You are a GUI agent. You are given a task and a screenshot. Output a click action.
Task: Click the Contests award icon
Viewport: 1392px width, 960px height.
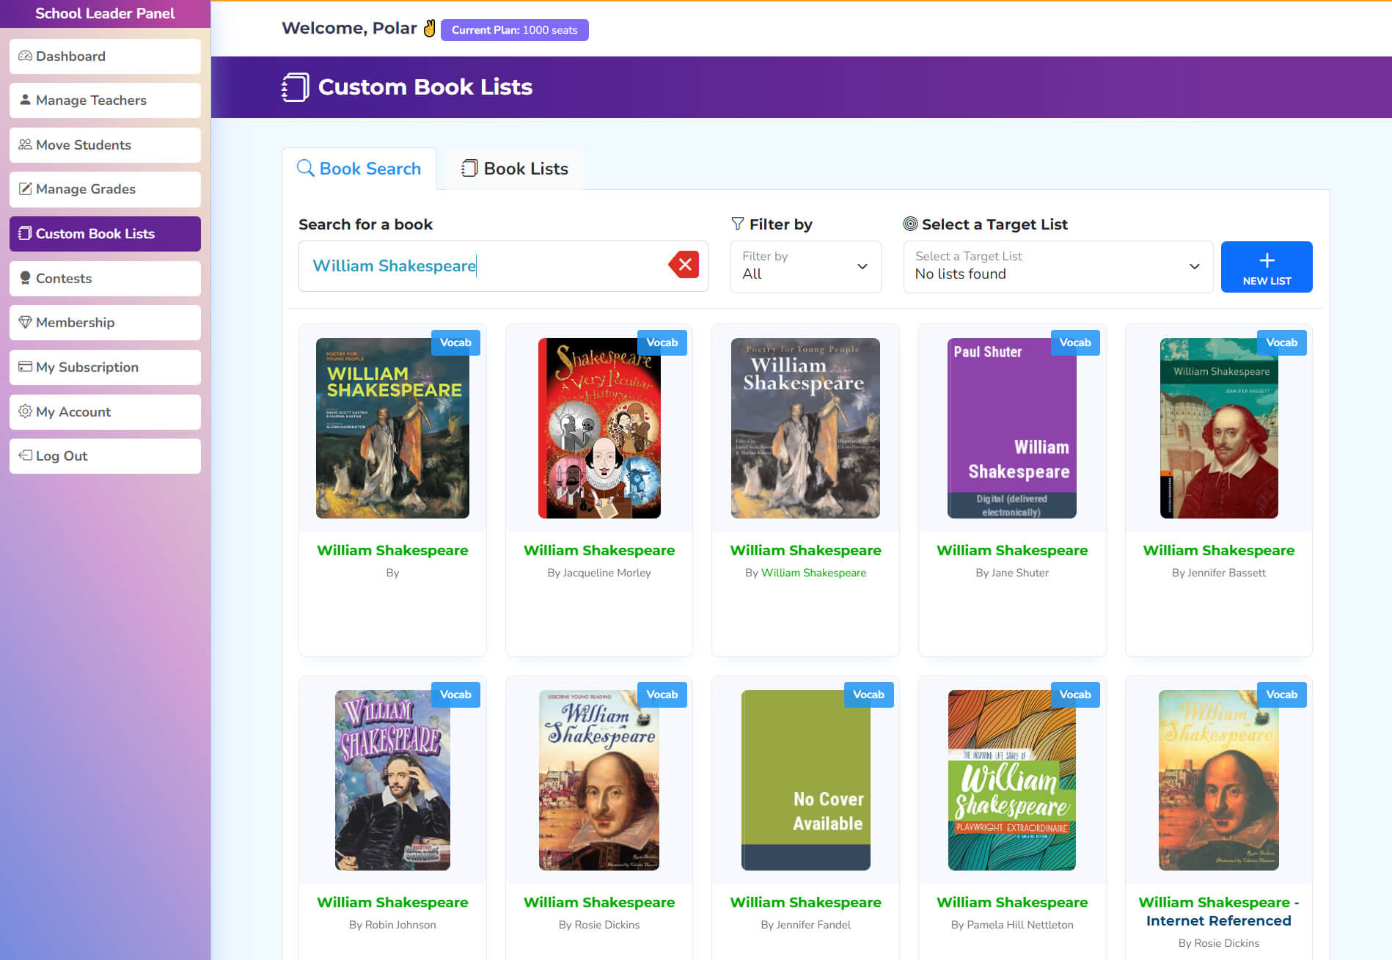[x=25, y=279]
